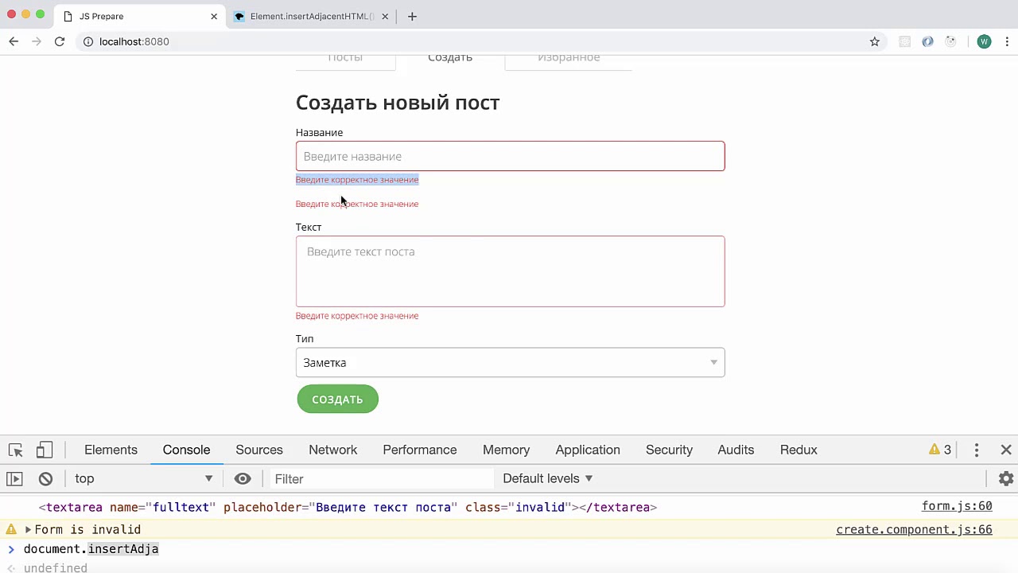Open Chrome's three-dot menu
The image size is (1018, 573).
(1006, 41)
